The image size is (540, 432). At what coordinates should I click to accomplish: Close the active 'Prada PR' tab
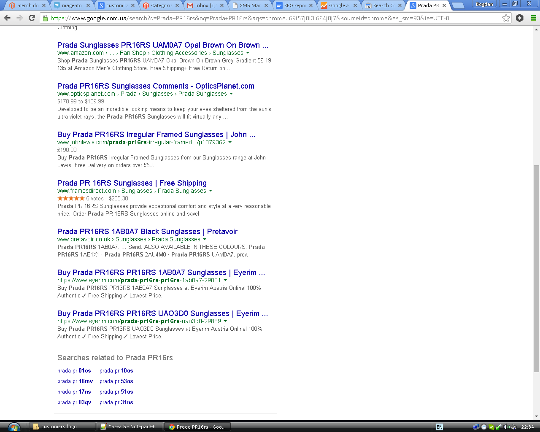click(444, 5)
